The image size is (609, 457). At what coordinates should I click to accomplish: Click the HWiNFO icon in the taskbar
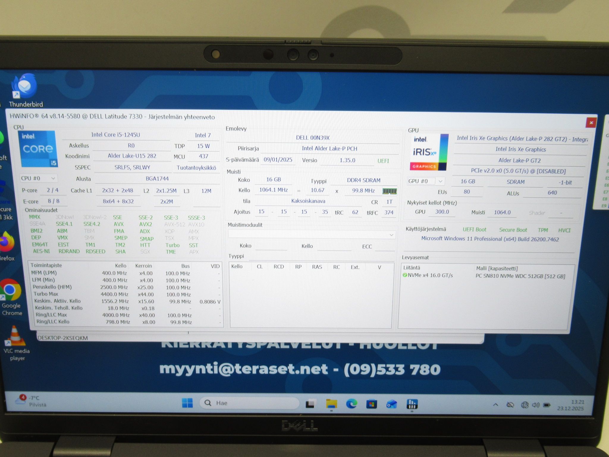pos(412,404)
